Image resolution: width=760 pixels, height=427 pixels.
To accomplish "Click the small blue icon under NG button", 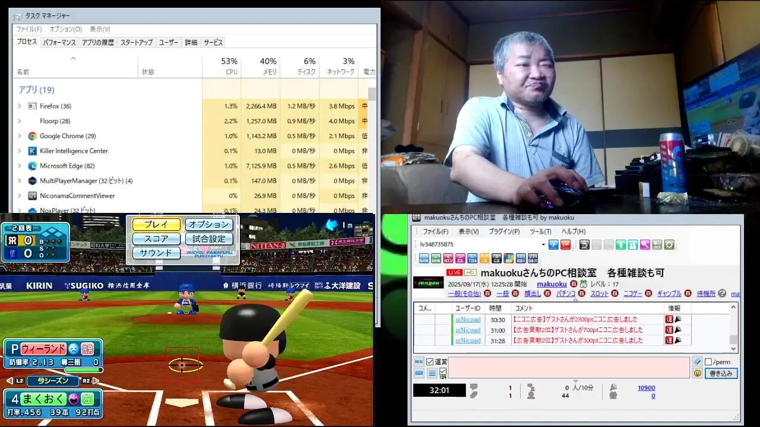I will click(x=419, y=374).
